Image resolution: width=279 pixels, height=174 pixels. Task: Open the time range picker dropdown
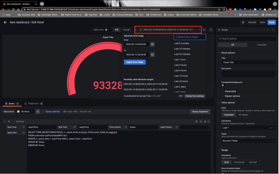point(168,30)
